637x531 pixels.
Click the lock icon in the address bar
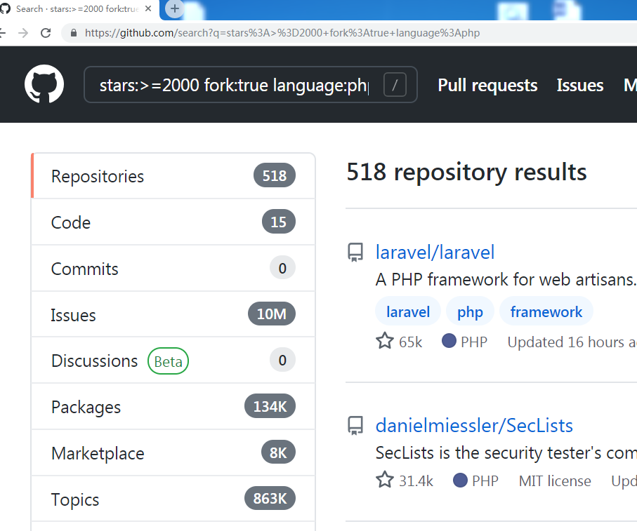click(x=74, y=33)
